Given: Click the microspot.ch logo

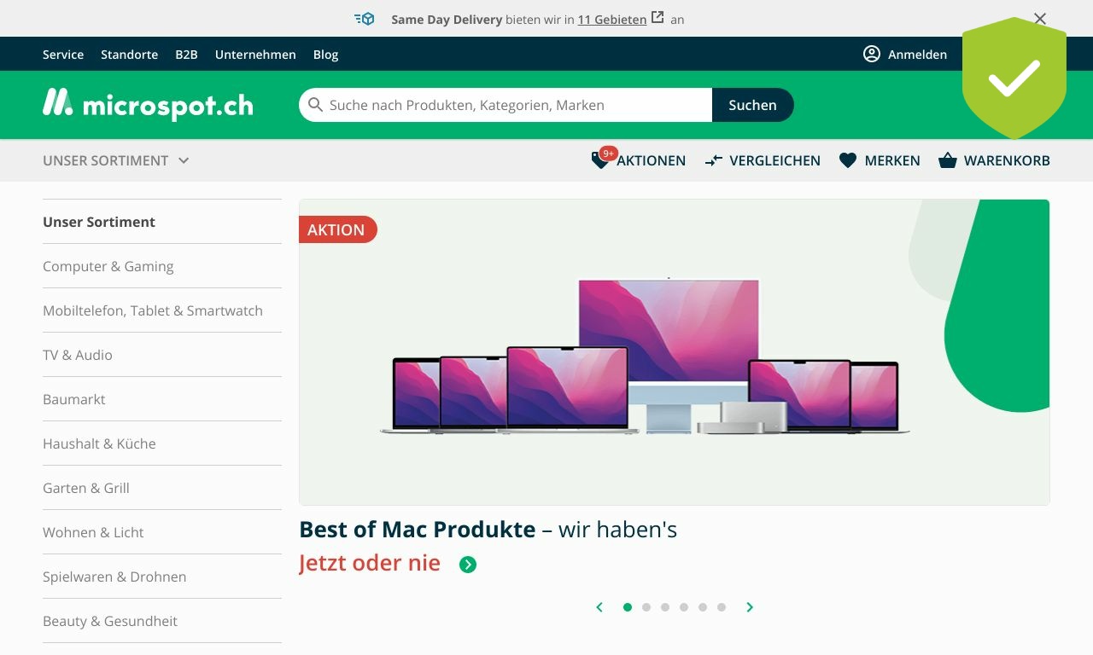Looking at the screenshot, I should point(148,104).
